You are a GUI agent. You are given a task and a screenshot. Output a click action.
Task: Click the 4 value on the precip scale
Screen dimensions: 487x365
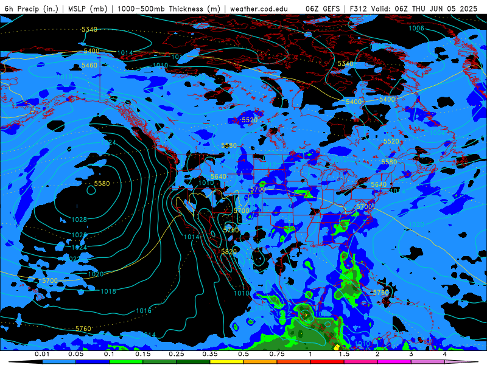445,354
